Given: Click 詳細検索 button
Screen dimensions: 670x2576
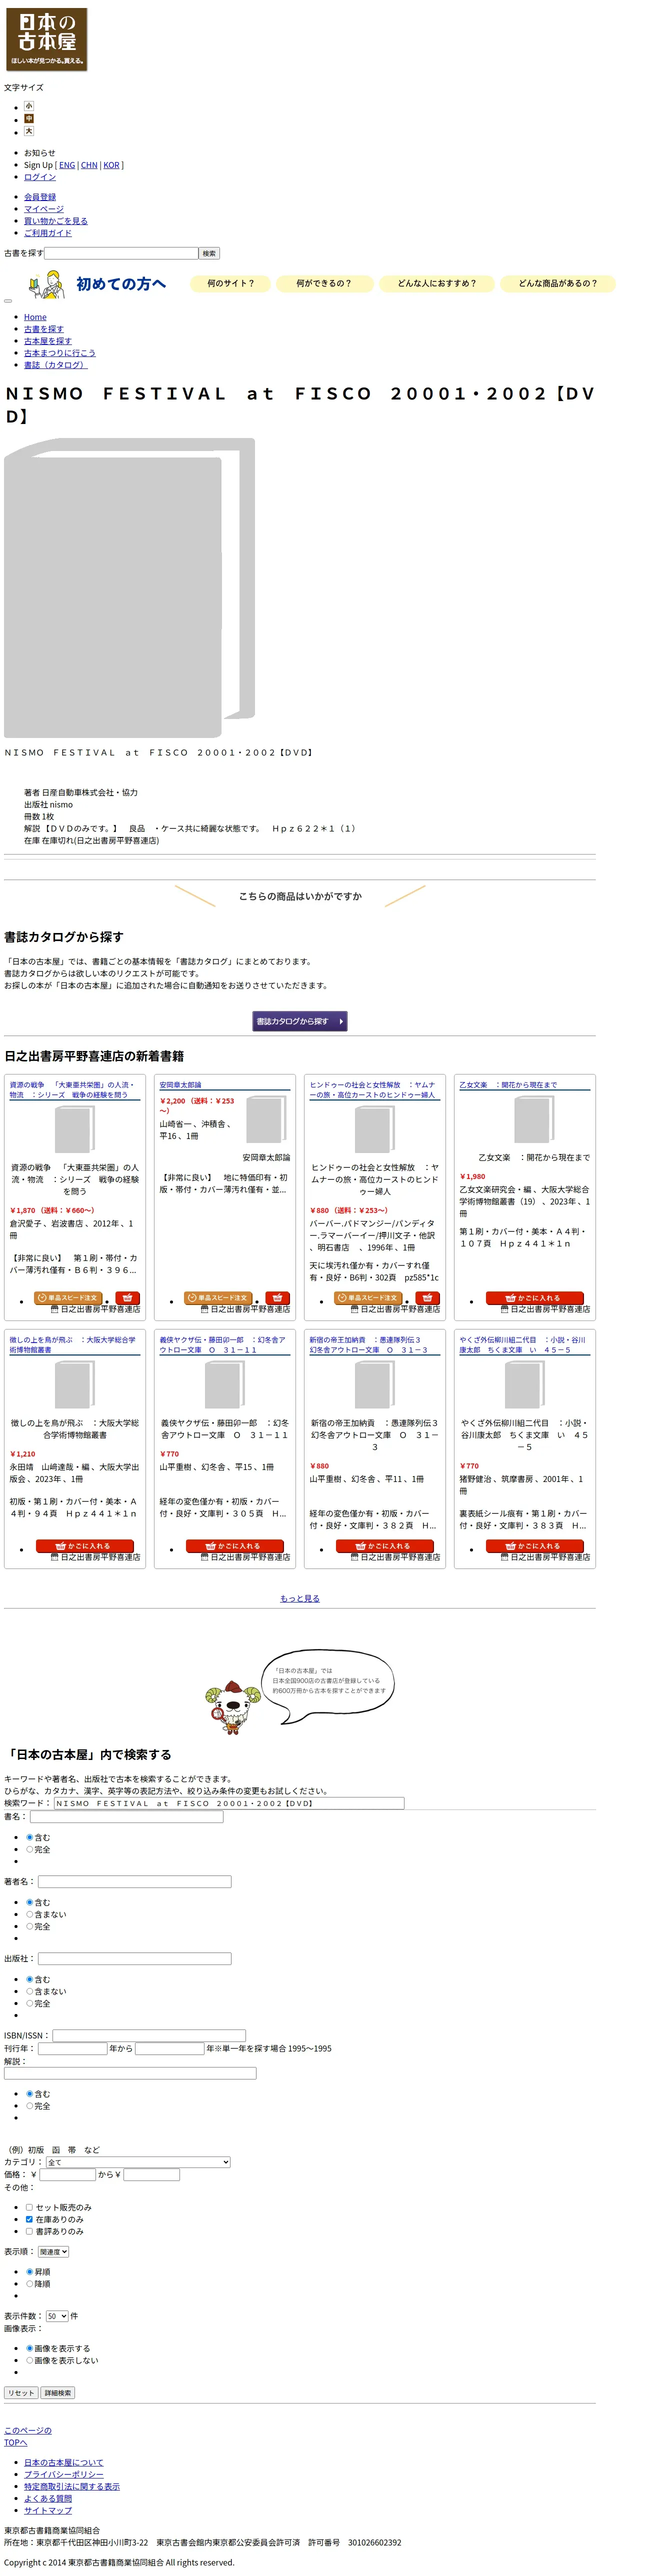Looking at the screenshot, I should point(58,2393).
